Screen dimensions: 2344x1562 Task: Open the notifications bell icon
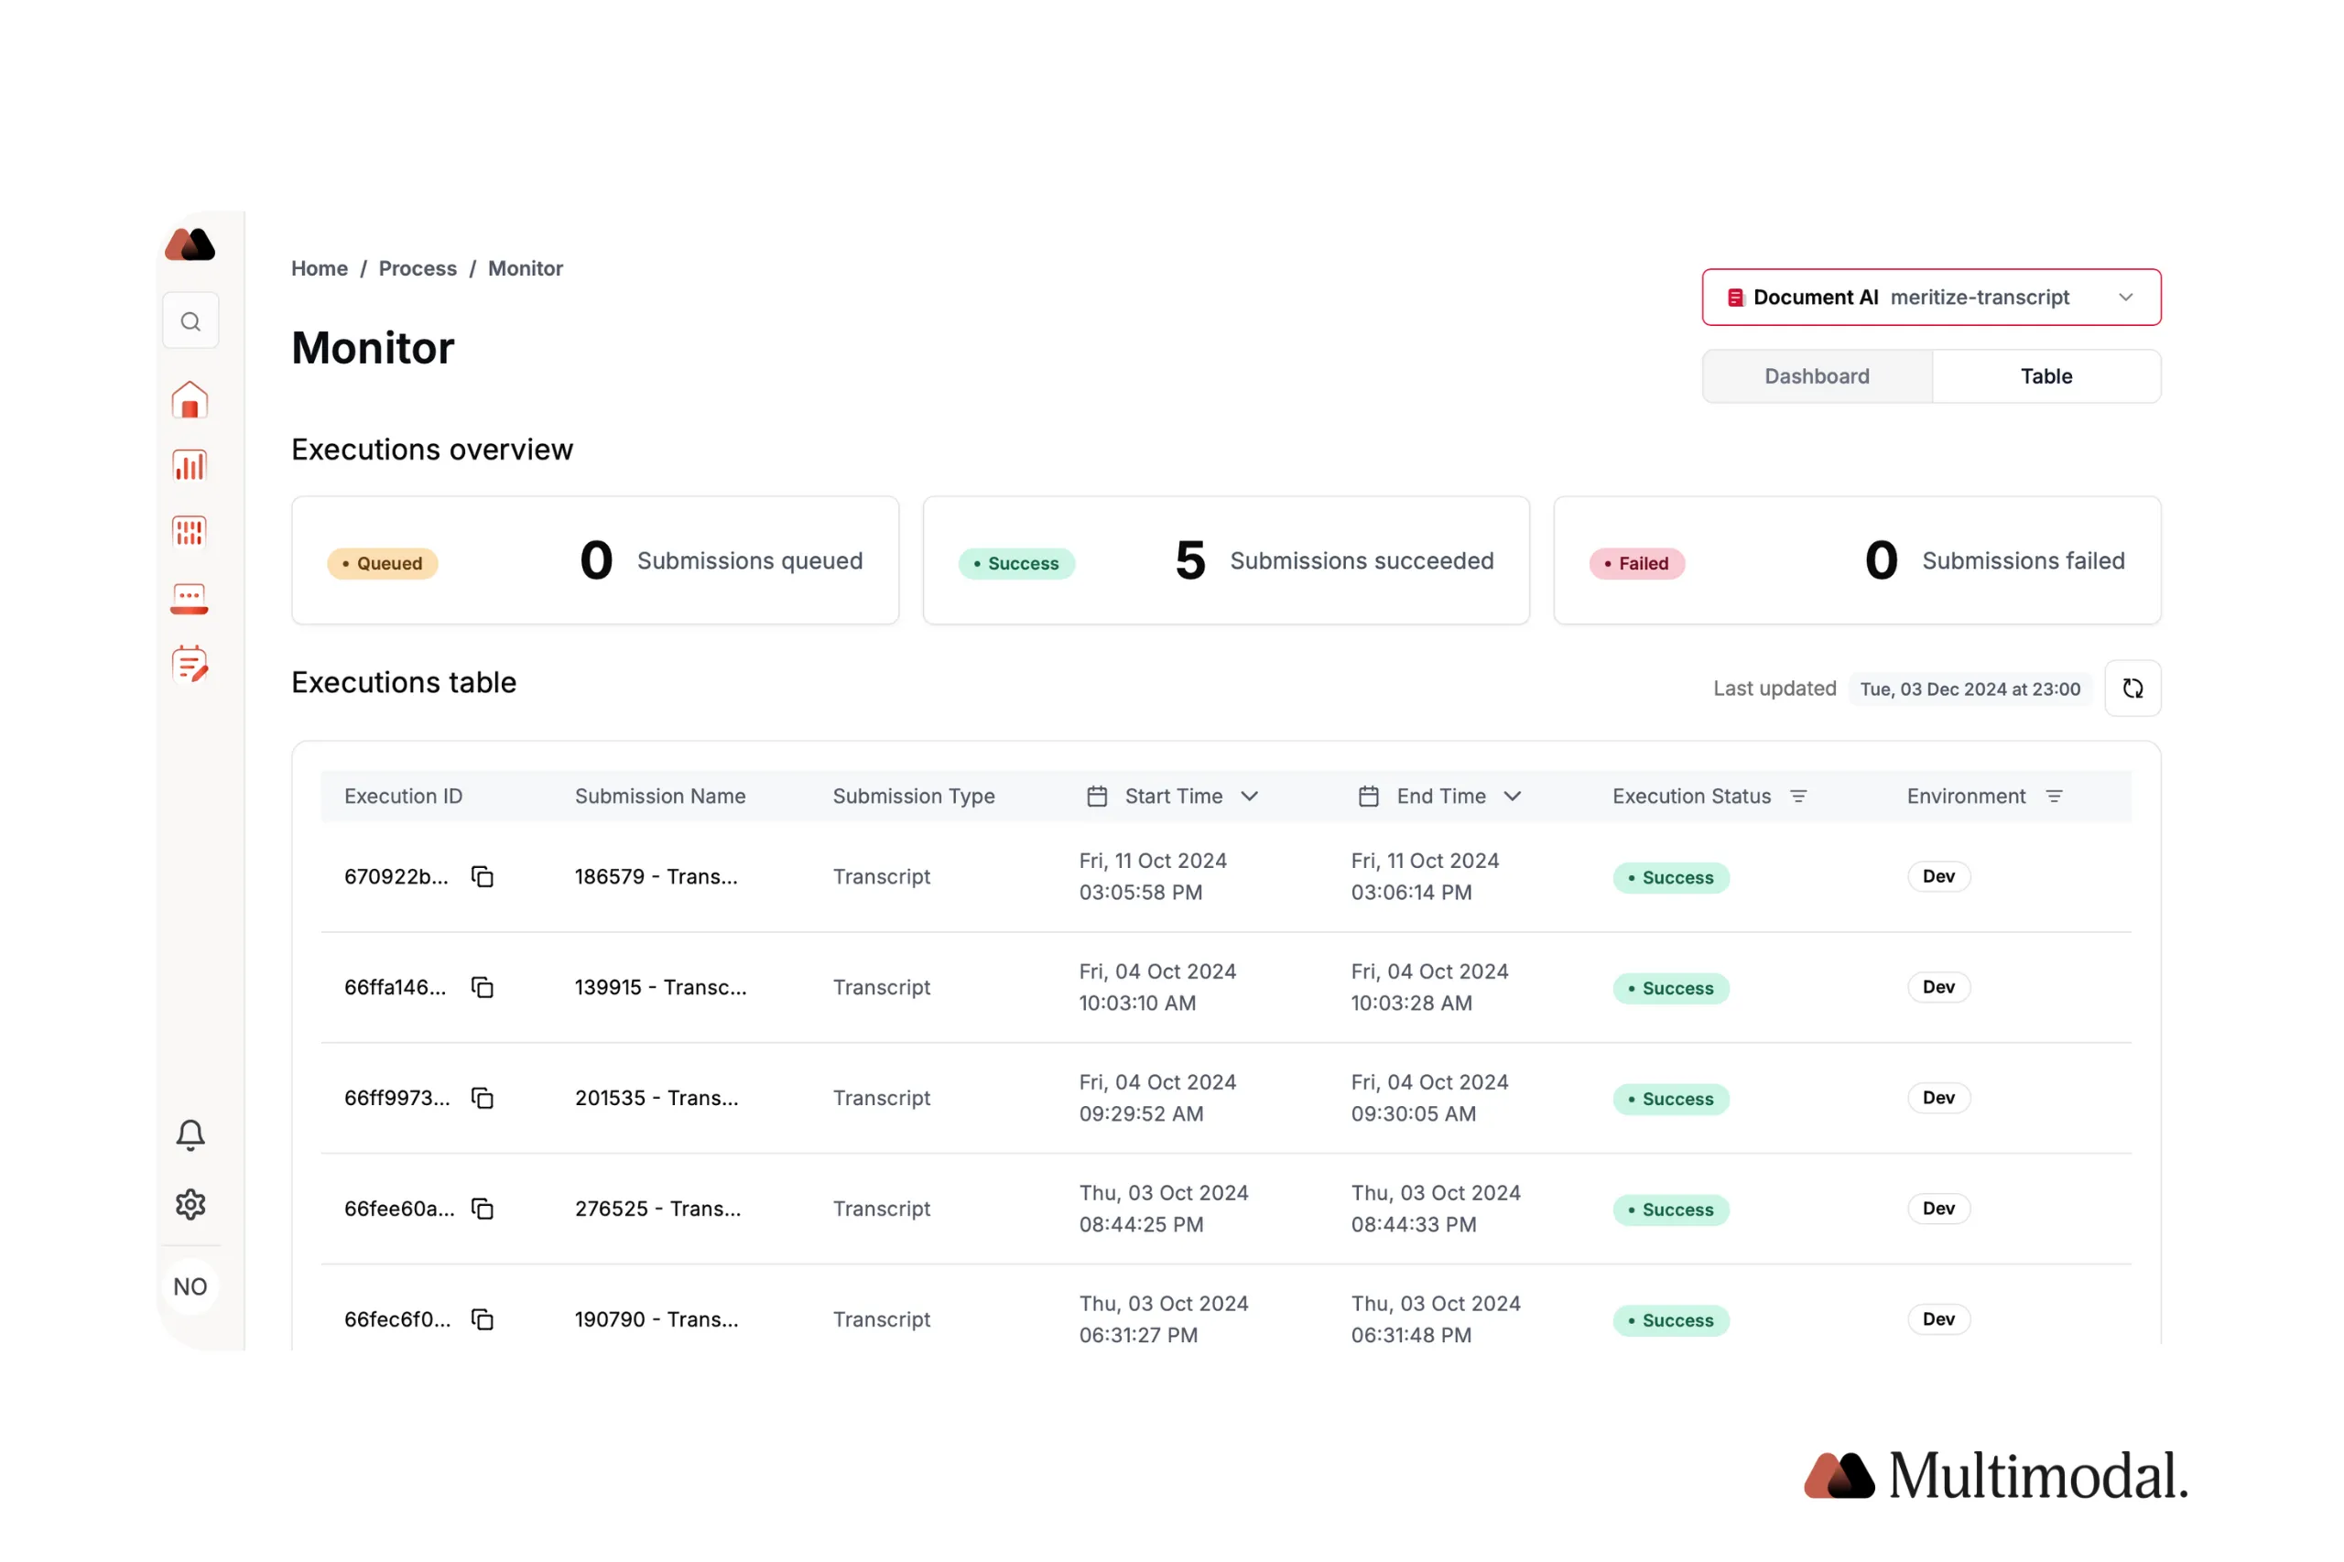point(190,1134)
